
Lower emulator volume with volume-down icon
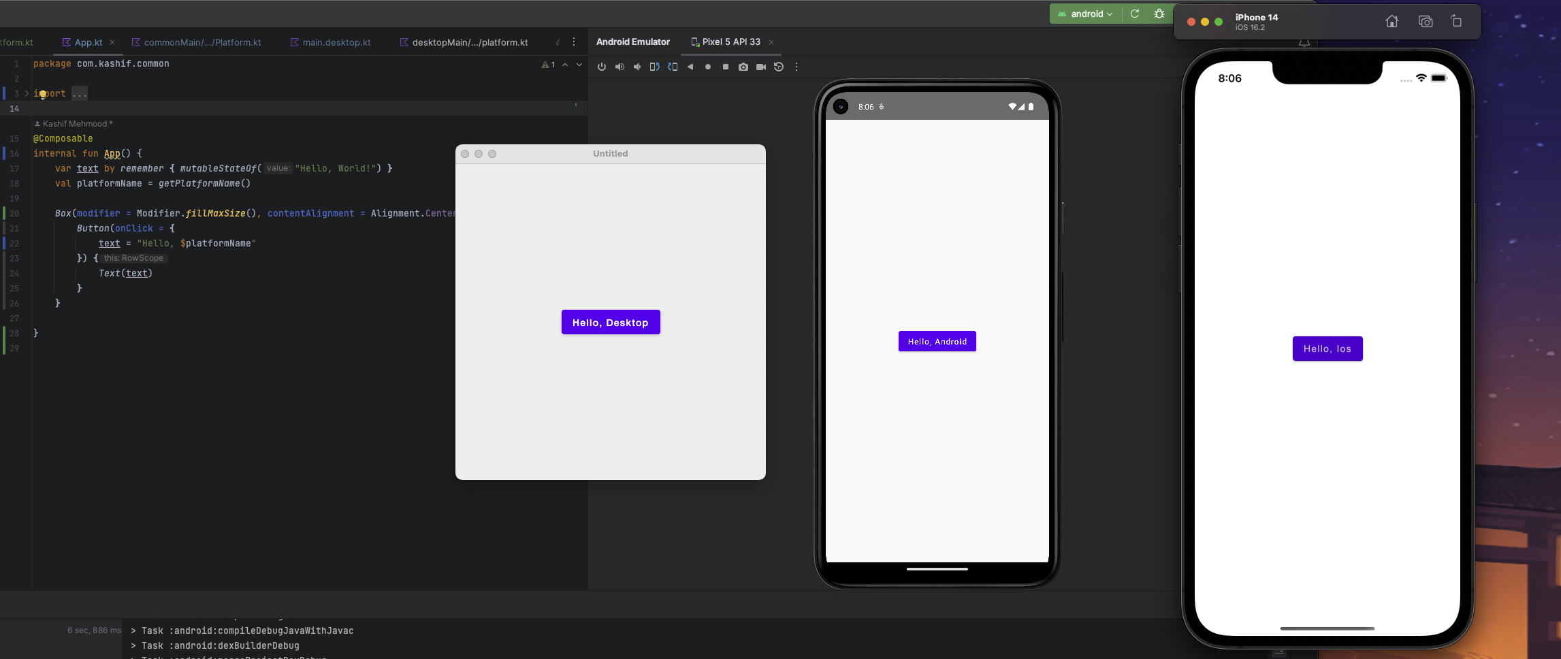click(x=637, y=67)
